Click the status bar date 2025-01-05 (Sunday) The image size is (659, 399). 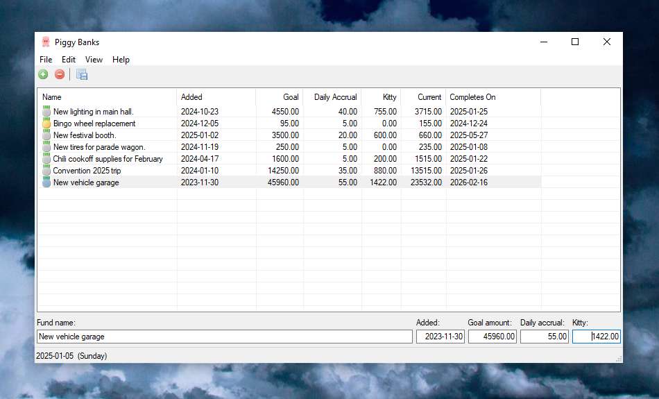[71, 356]
